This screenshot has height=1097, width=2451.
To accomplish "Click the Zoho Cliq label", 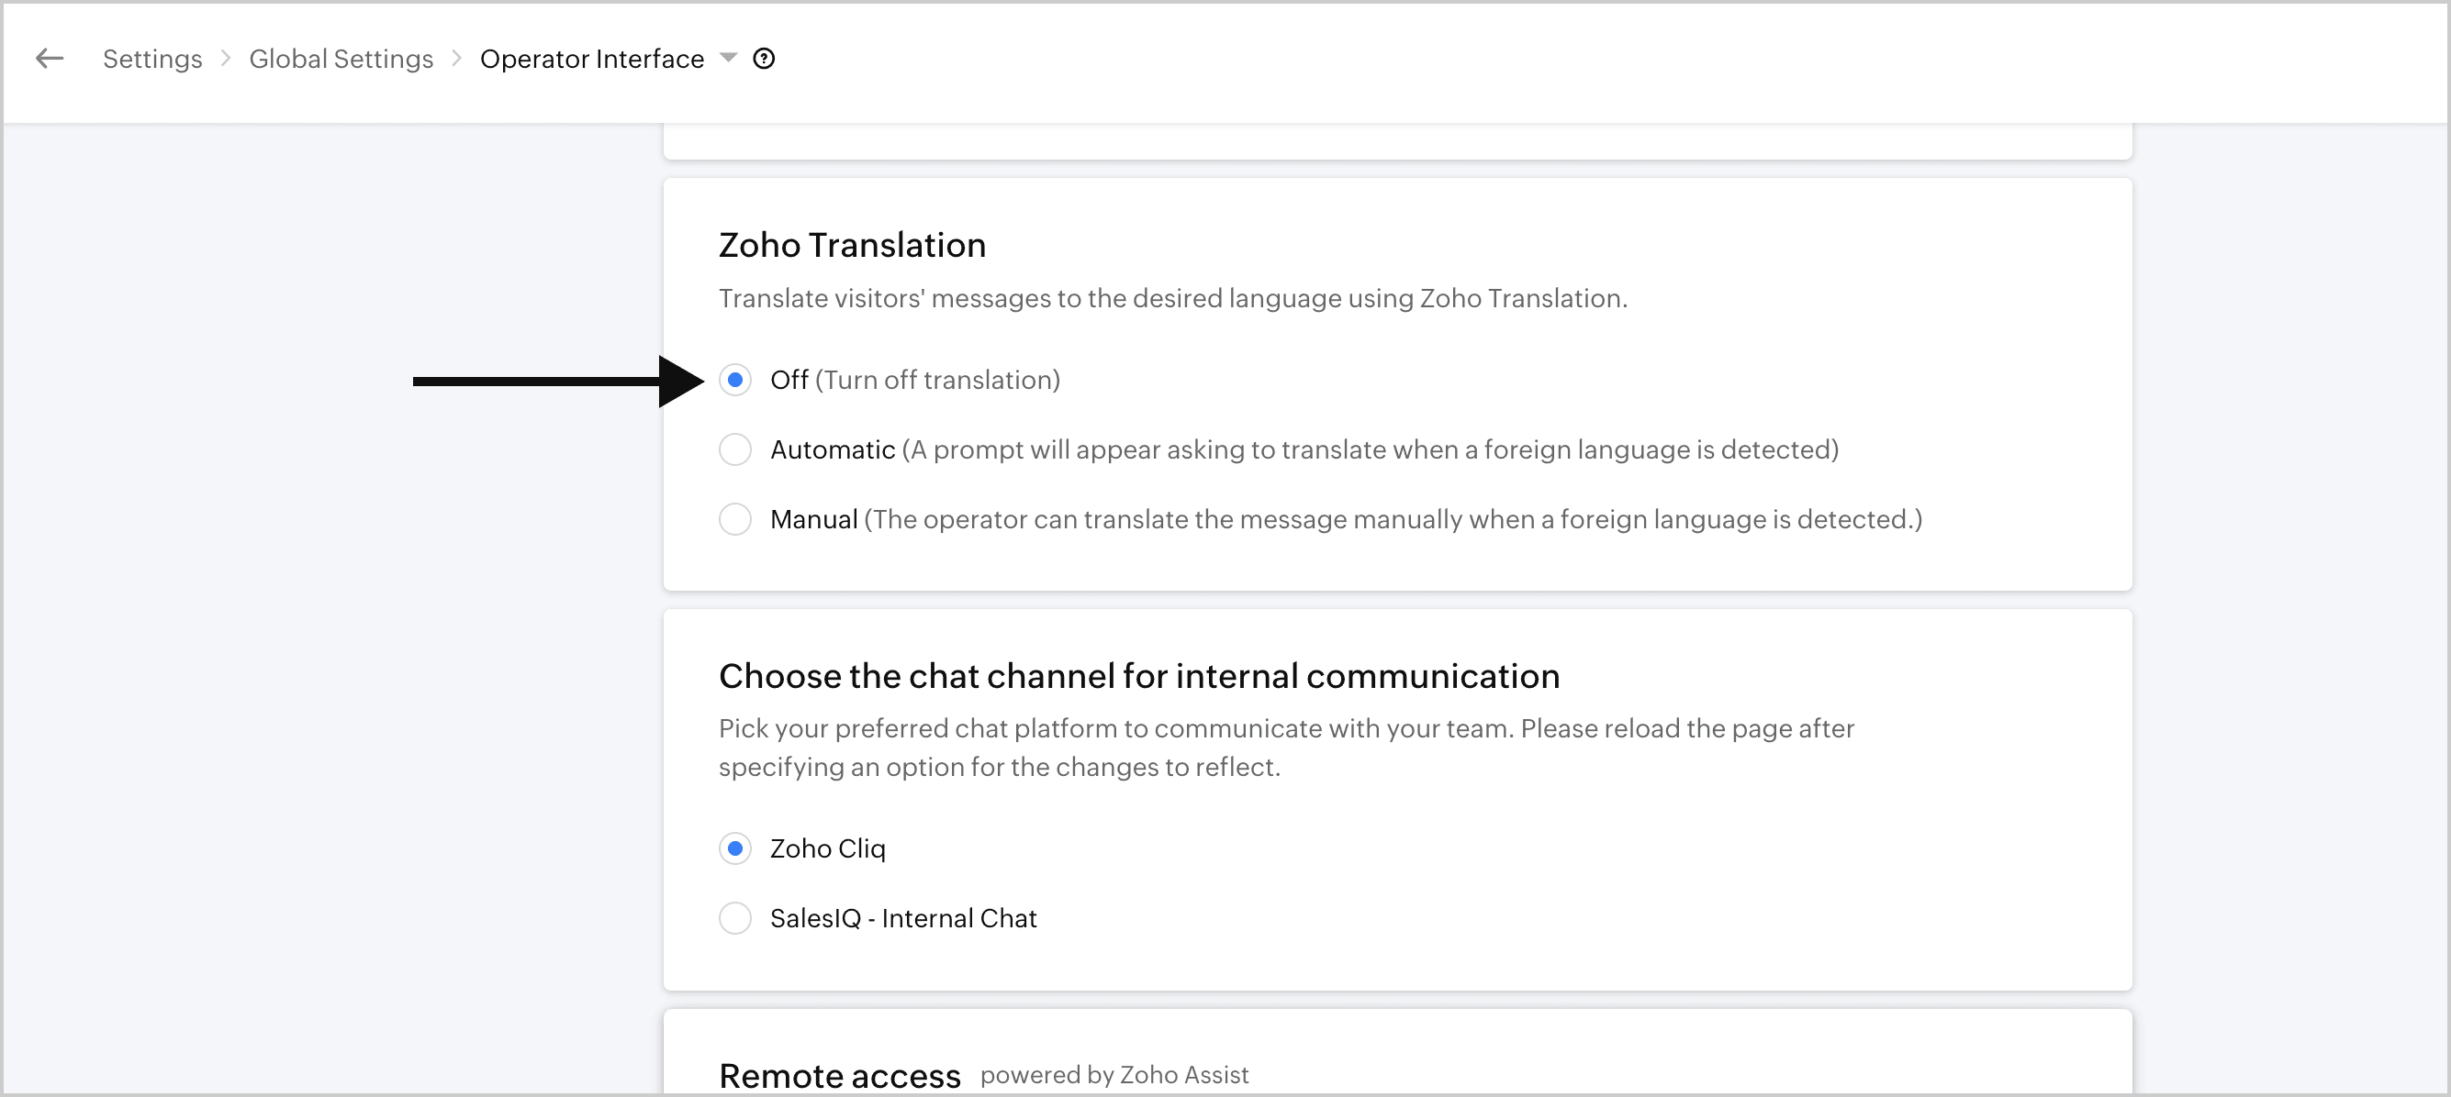I will pos(827,849).
